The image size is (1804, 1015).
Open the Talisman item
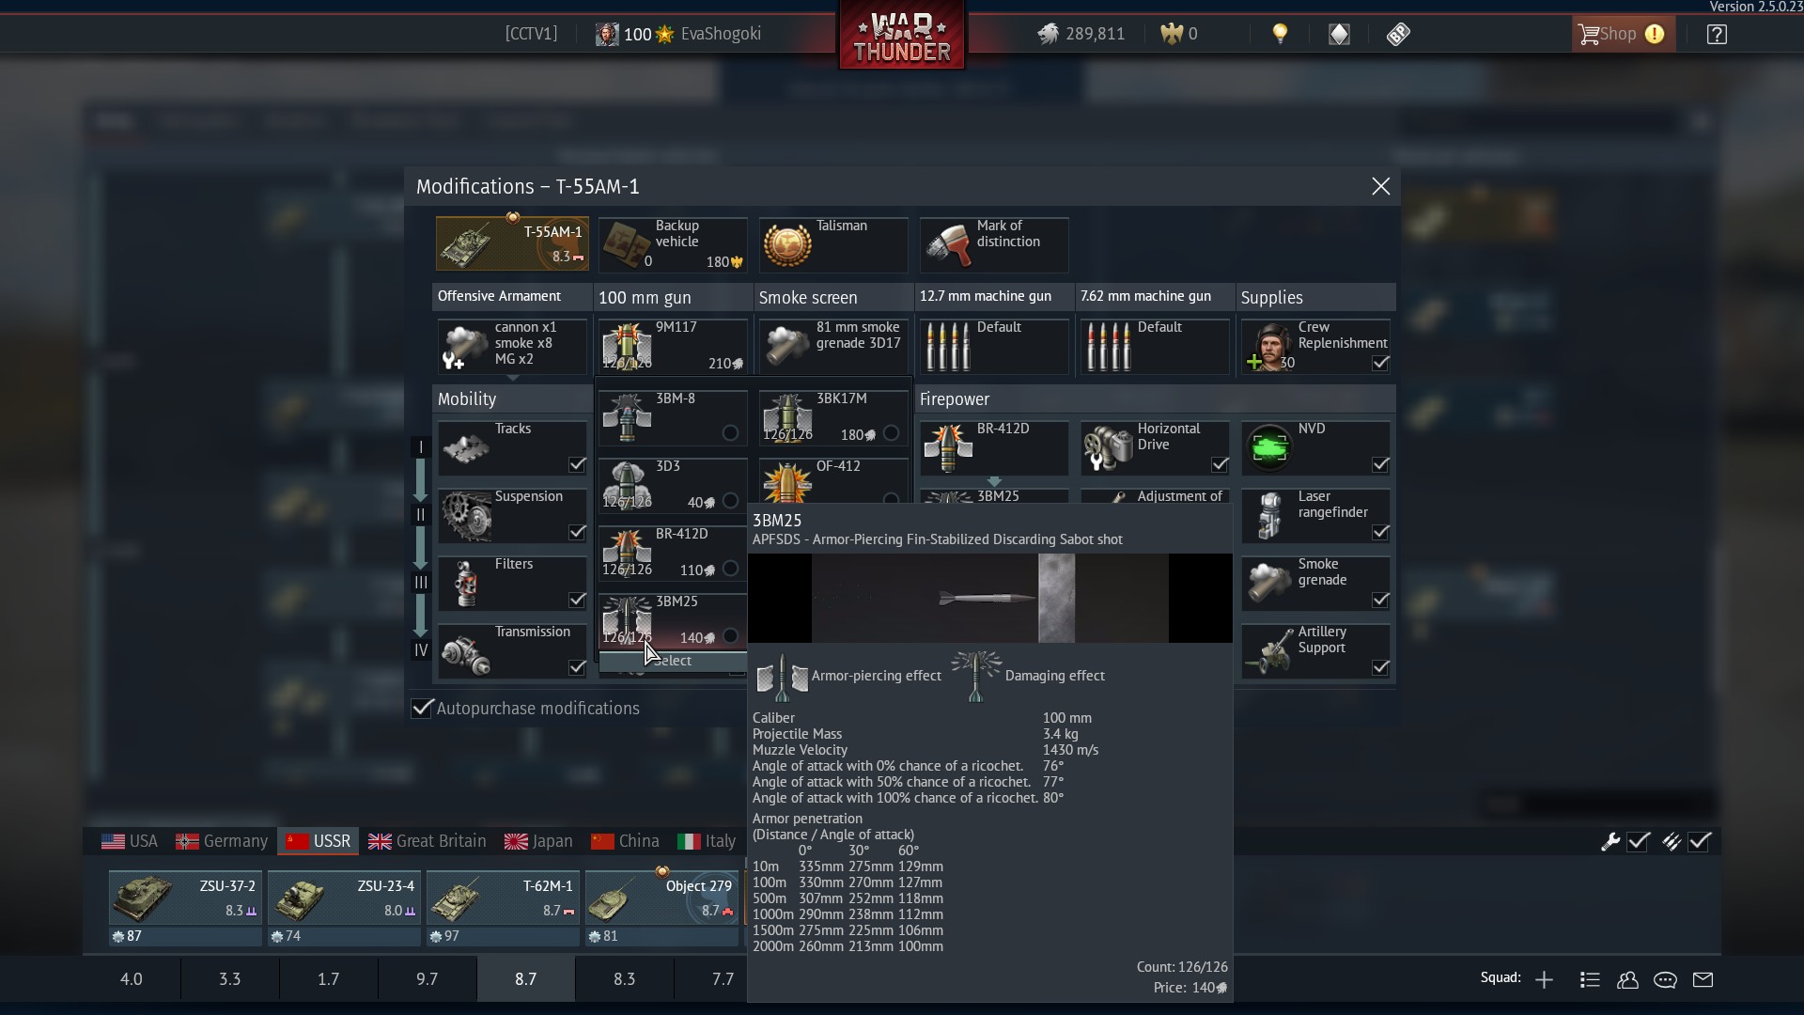pos(833,244)
